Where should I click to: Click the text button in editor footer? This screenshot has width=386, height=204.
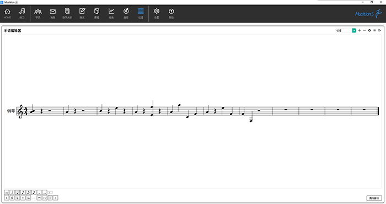point(374,198)
